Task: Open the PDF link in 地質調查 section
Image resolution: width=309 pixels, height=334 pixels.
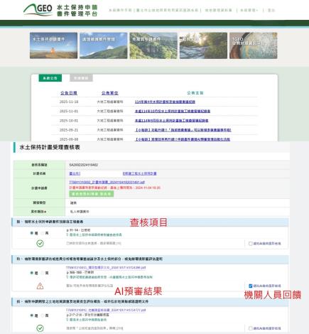Action: coord(106,310)
